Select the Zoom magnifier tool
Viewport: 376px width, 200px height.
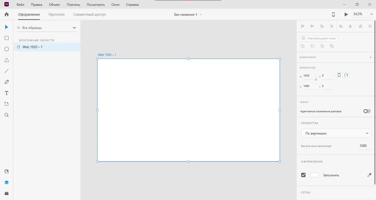point(7,115)
